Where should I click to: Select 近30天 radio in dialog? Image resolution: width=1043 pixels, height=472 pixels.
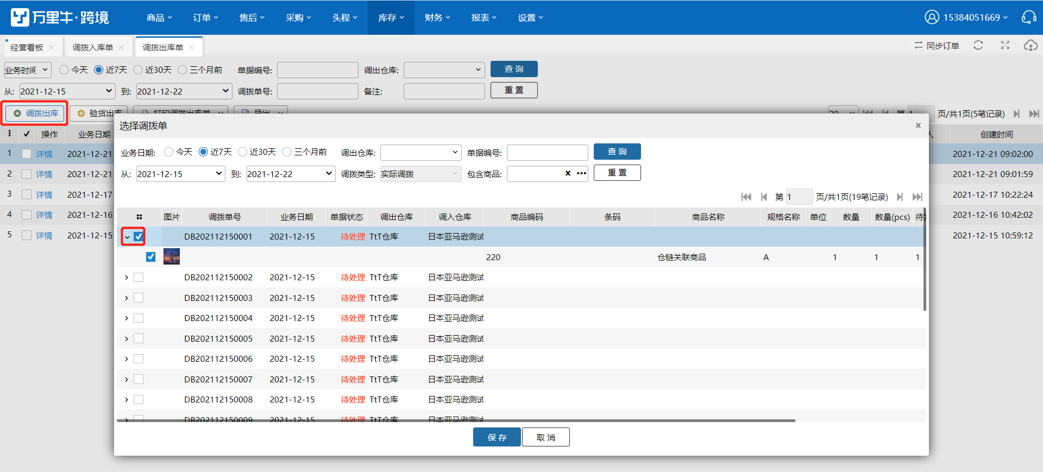click(x=242, y=152)
